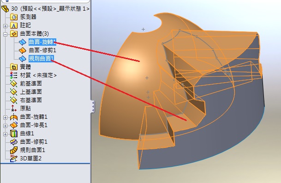281x183 pixels.
Task: Click the 曲面-伸長1 extrude feature icon
Action: (x=14, y=125)
